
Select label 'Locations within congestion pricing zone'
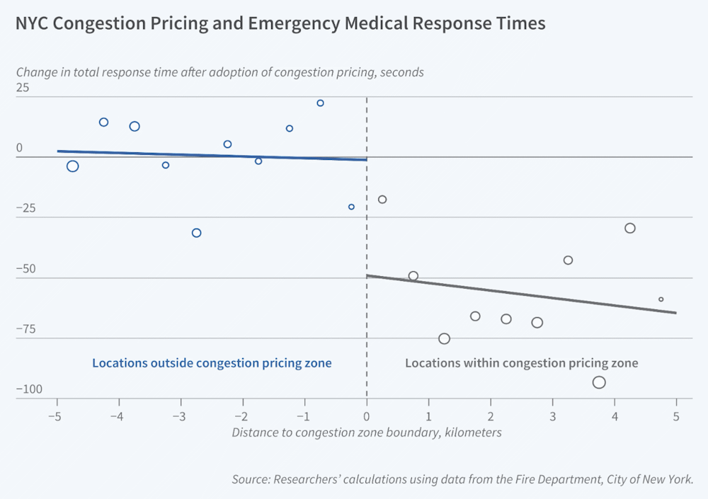coord(522,363)
